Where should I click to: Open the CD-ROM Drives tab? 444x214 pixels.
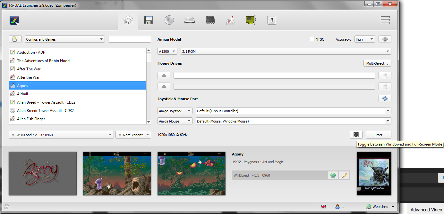169,20
